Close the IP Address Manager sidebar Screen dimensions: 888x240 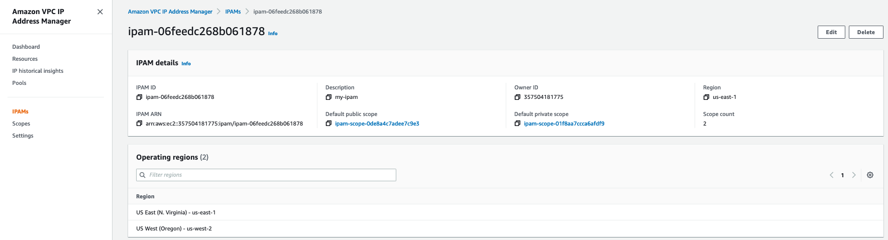100,12
